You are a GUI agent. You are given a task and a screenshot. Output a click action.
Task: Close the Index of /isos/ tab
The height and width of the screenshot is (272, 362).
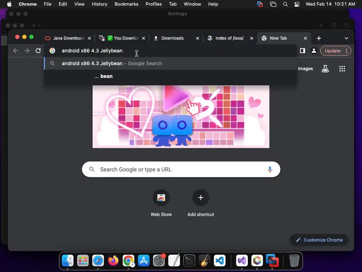click(x=252, y=38)
